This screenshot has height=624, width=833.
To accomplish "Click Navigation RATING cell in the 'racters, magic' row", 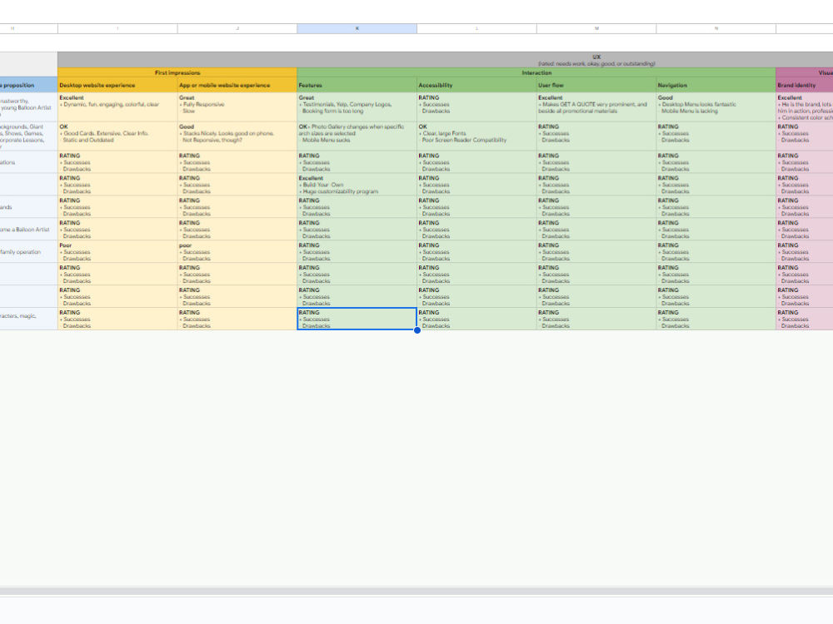I will click(716, 319).
